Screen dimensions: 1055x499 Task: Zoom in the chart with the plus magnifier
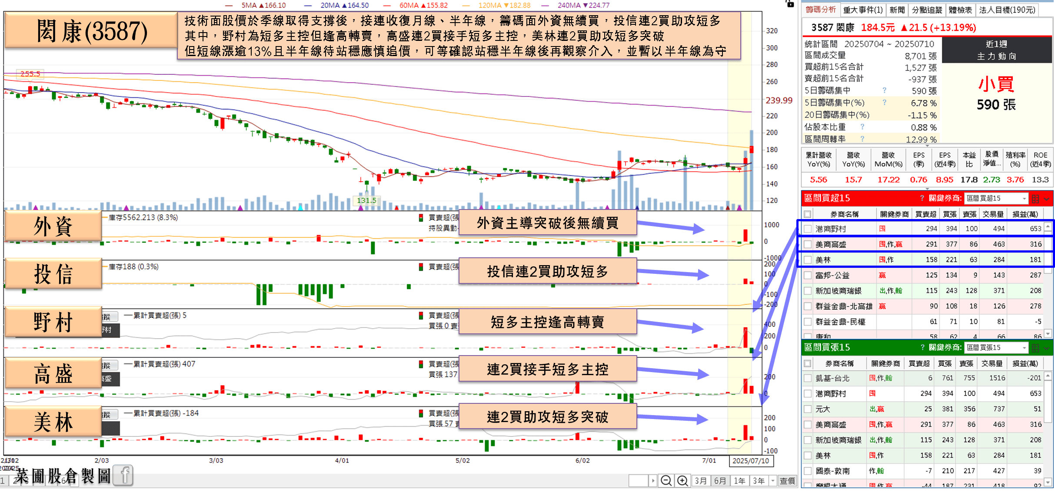pos(682,481)
